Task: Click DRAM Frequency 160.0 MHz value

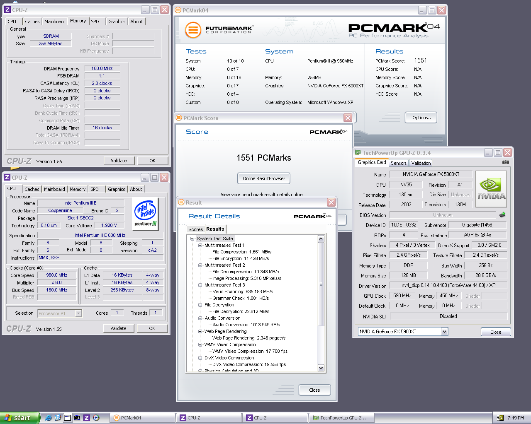Action: (102, 68)
